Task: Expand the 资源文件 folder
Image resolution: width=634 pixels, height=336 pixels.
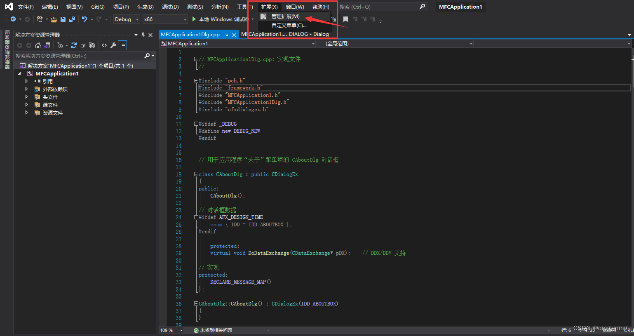Action: coord(26,113)
